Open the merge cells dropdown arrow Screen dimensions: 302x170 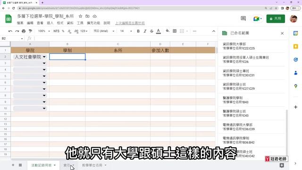click(187, 31)
